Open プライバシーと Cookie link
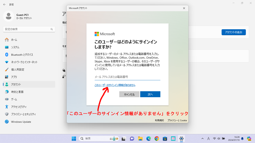The height and width of the screenshot is (143, 255). point(177,120)
